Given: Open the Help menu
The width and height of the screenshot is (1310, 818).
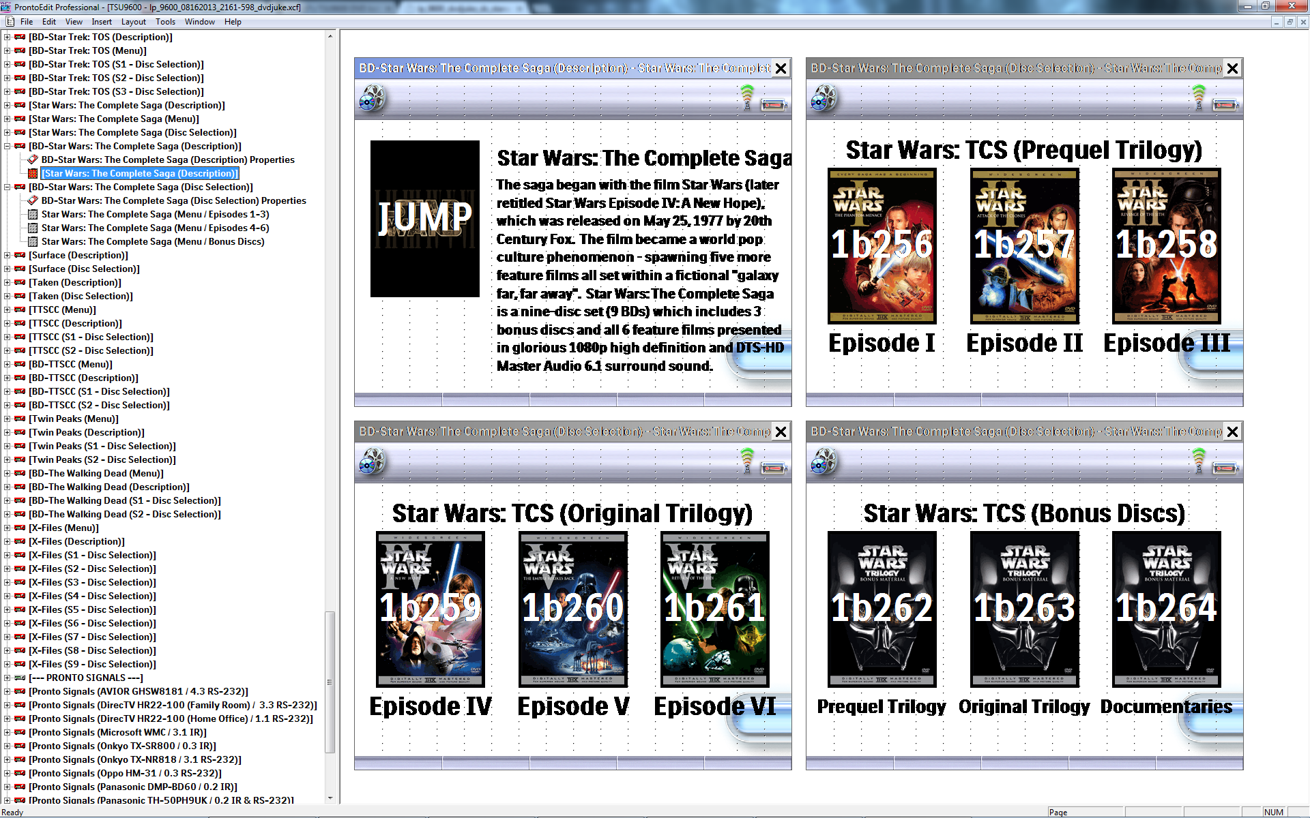Looking at the screenshot, I should tap(233, 22).
